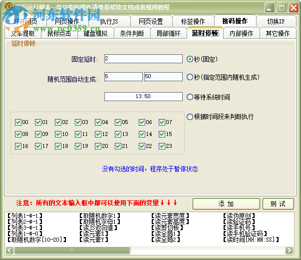Click the 固定延时 input field
The height and width of the screenshot is (260, 301).
[x=143, y=59]
